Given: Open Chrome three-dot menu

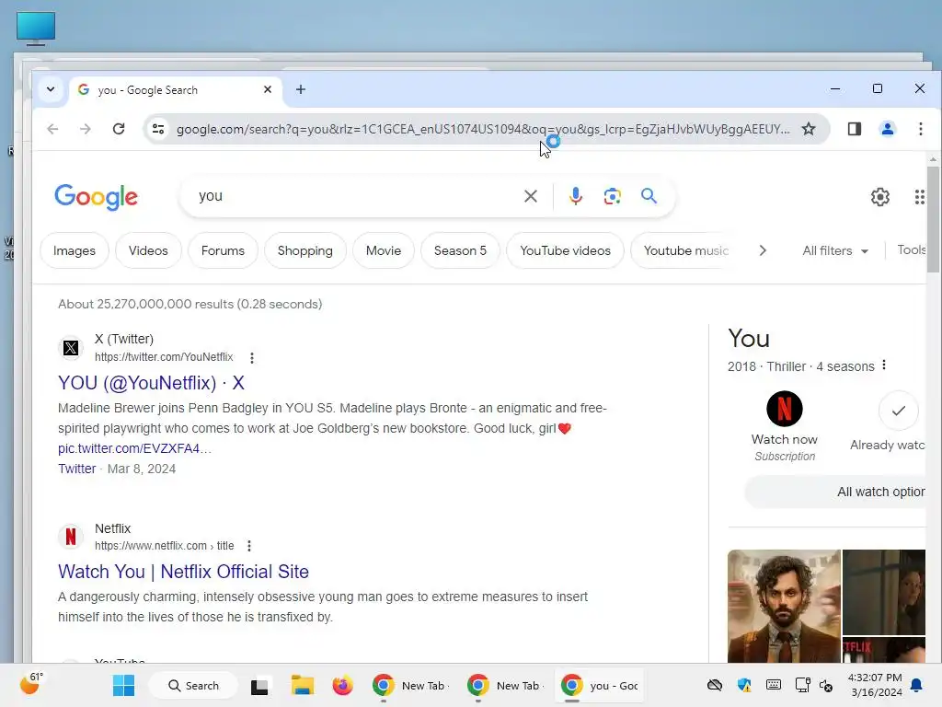Looking at the screenshot, I should [x=920, y=129].
